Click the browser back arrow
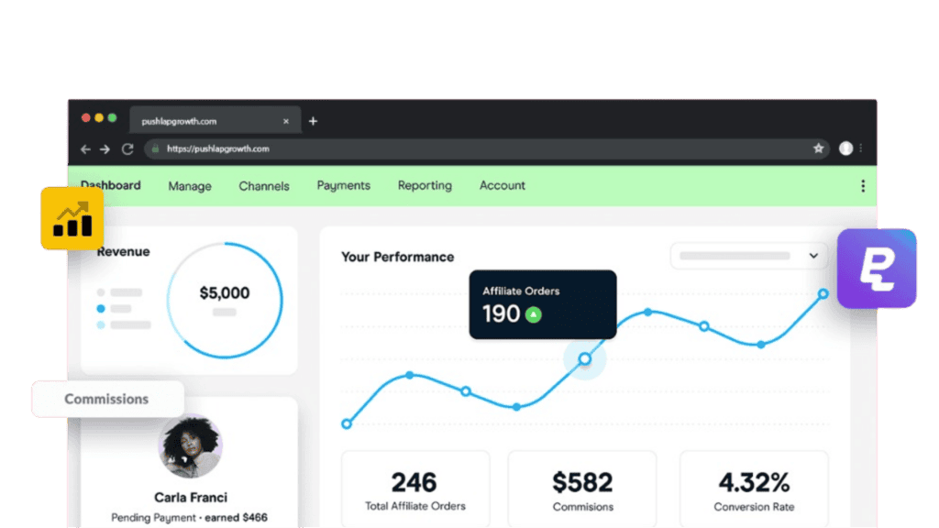The height and width of the screenshot is (528, 939). pos(85,148)
